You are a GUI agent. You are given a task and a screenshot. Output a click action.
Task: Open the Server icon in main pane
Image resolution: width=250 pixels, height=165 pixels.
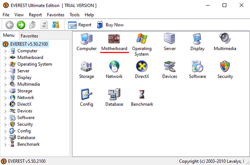(170, 39)
